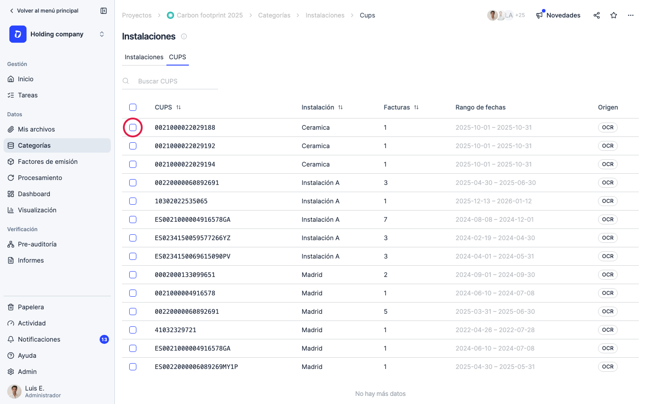Image resolution: width=646 pixels, height=404 pixels.
Task: Focus the Buscar CUPS search field
Action: (170, 81)
